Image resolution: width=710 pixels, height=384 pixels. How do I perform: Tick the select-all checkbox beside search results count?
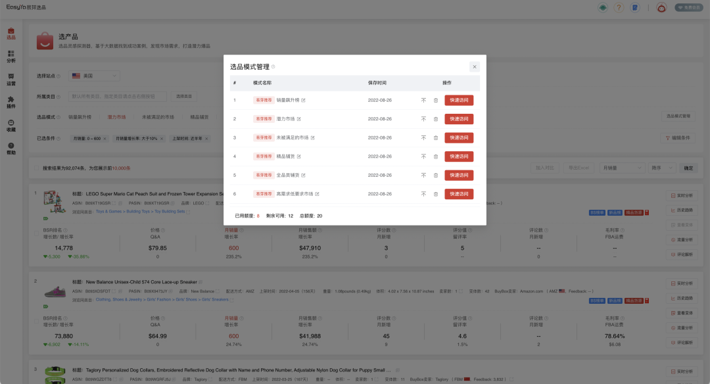click(37, 168)
